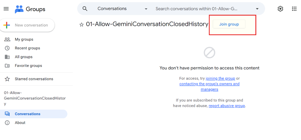The image size is (301, 140).
Task: Open All groups in sidebar
Action: (x=24, y=57)
